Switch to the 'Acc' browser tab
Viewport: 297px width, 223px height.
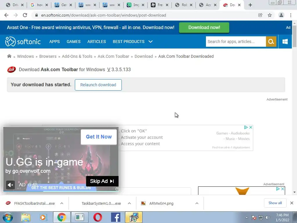click(x=208, y=5)
